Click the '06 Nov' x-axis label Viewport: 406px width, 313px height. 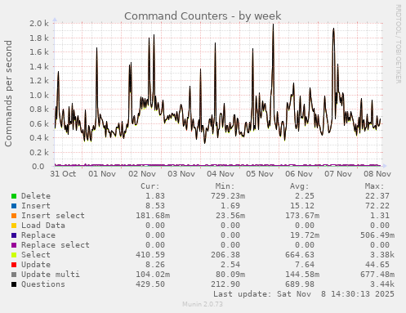(x=299, y=174)
